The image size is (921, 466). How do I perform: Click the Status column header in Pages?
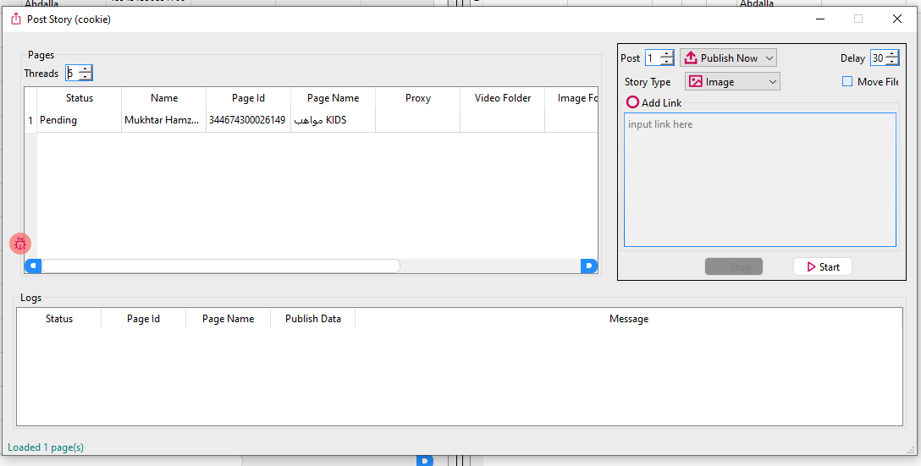(79, 98)
